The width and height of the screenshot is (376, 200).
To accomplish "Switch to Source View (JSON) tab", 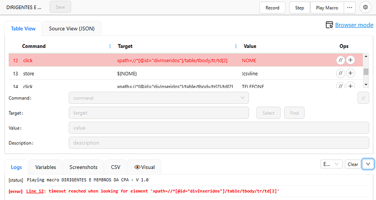I will click(x=72, y=29).
